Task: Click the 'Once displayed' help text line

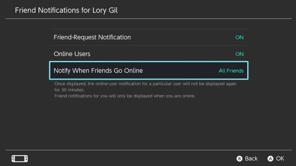Action: click(x=145, y=84)
